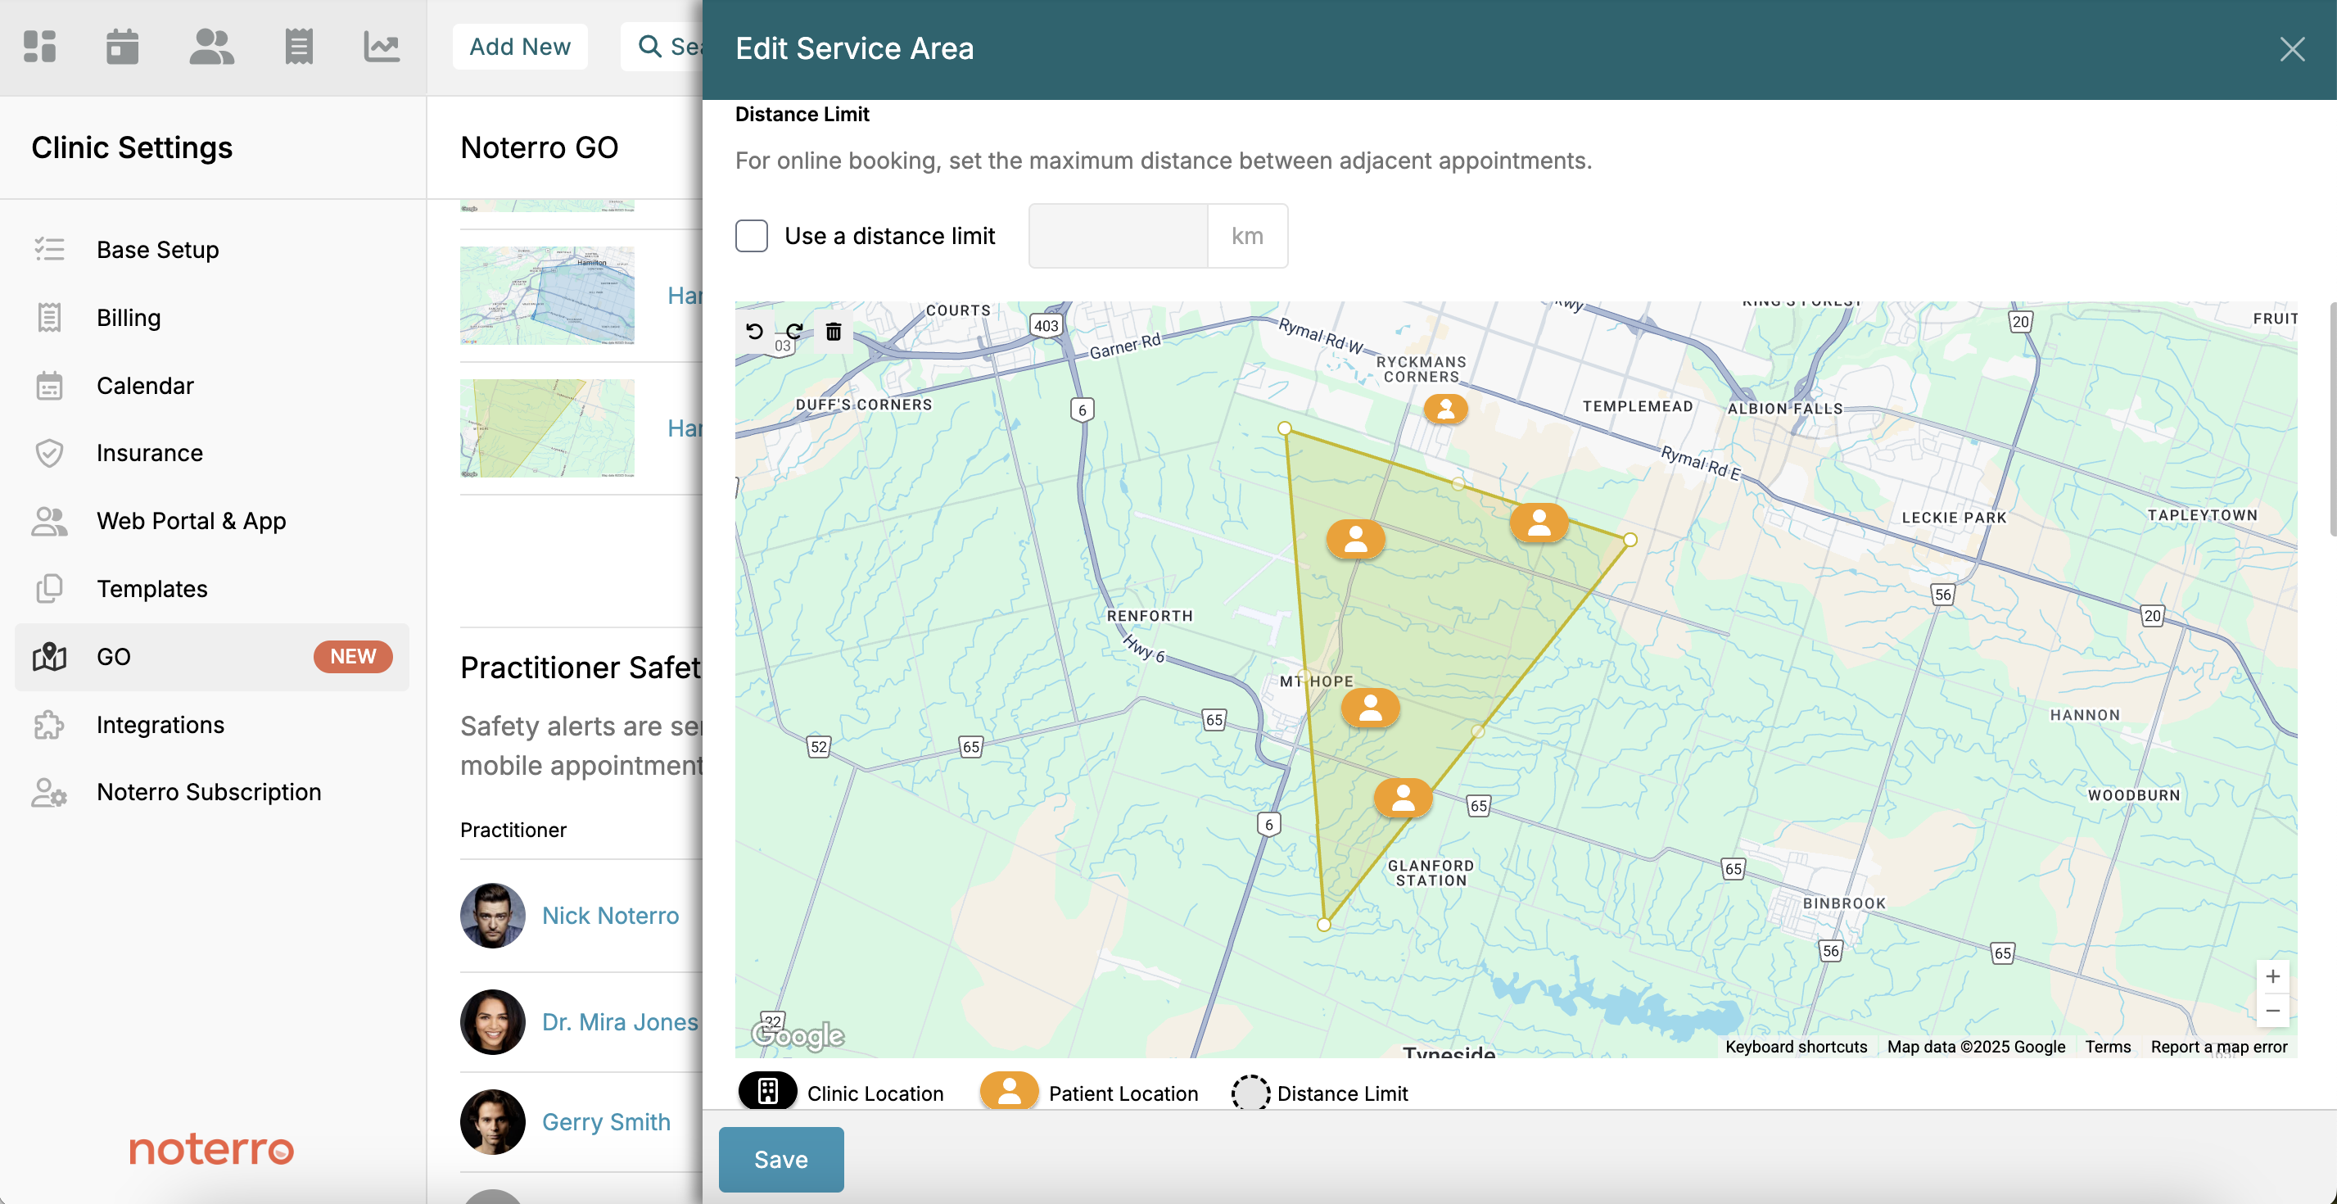Select the blue Hamilton service area thumbnail
Screen dimensions: 2337x1204
[x=547, y=296]
